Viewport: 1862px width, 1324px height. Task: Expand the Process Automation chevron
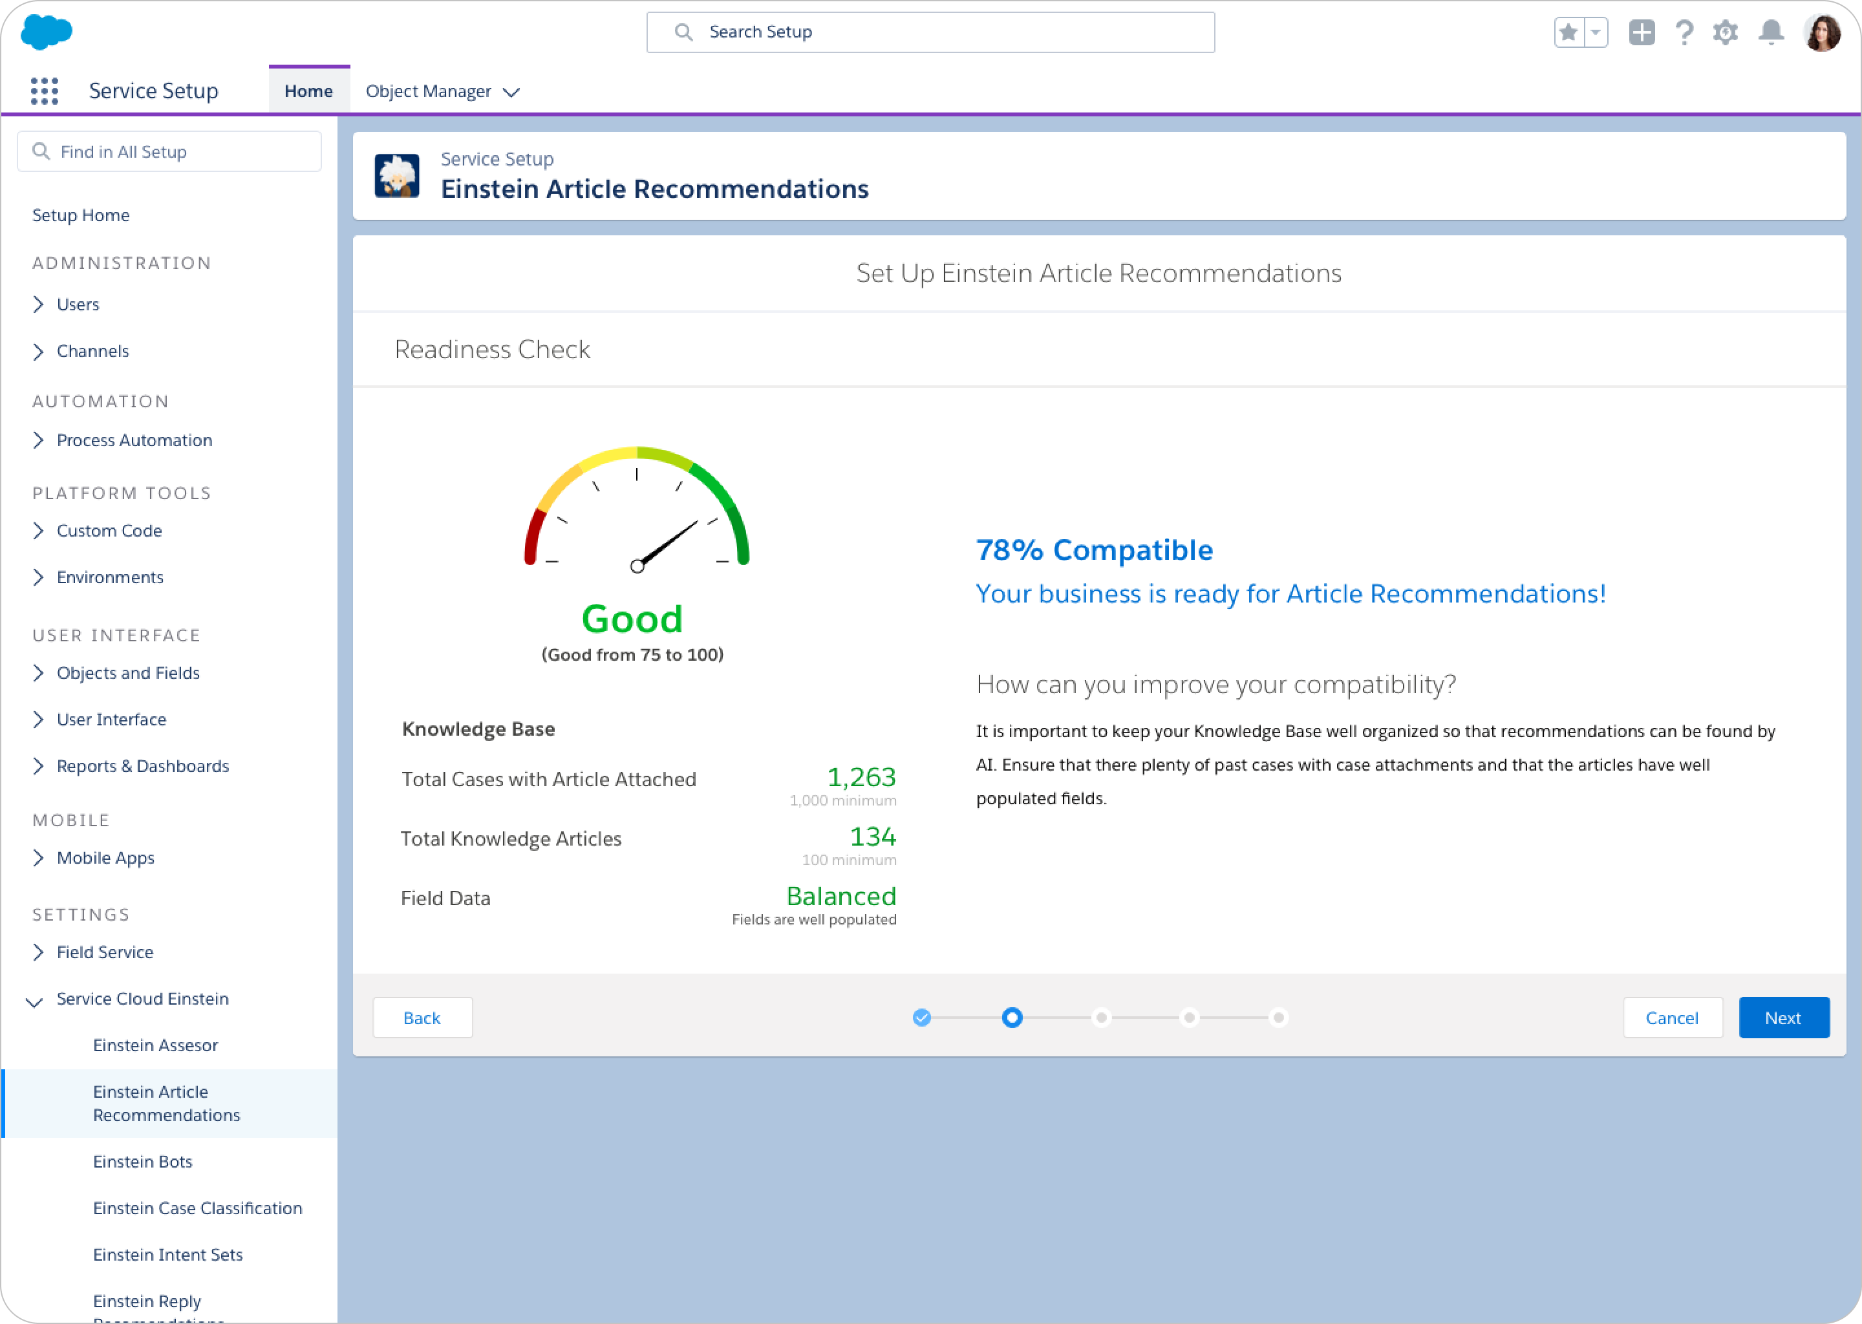point(37,440)
